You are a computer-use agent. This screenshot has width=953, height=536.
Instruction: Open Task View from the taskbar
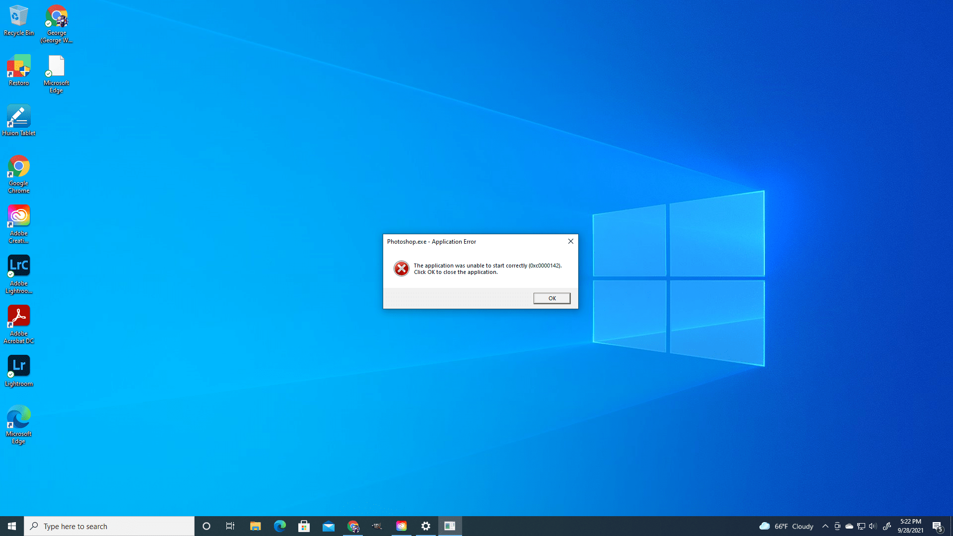point(230,526)
